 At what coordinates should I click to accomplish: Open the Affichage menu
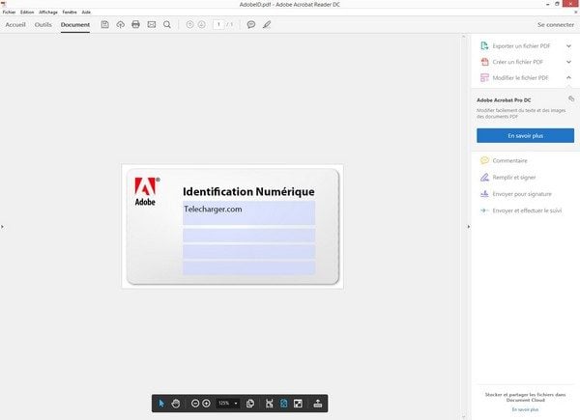(x=48, y=13)
